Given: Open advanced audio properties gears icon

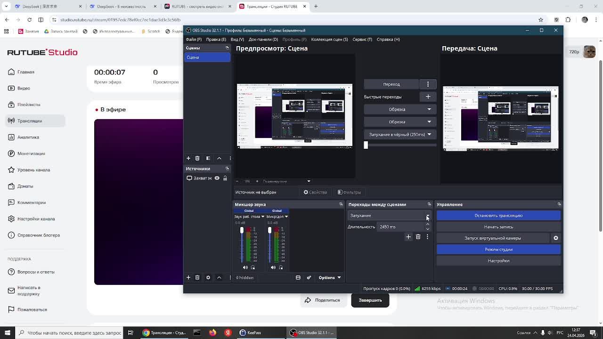Looking at the screenshot, I should pos(309,278).
